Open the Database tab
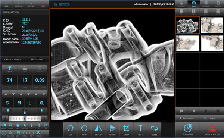224x138 pixels. click(x=206, y=4)
